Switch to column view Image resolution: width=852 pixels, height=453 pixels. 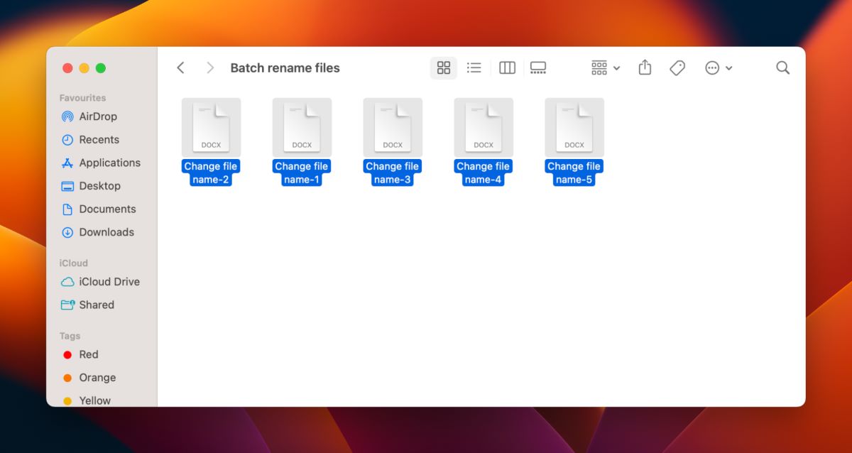[x=506, y=67]
